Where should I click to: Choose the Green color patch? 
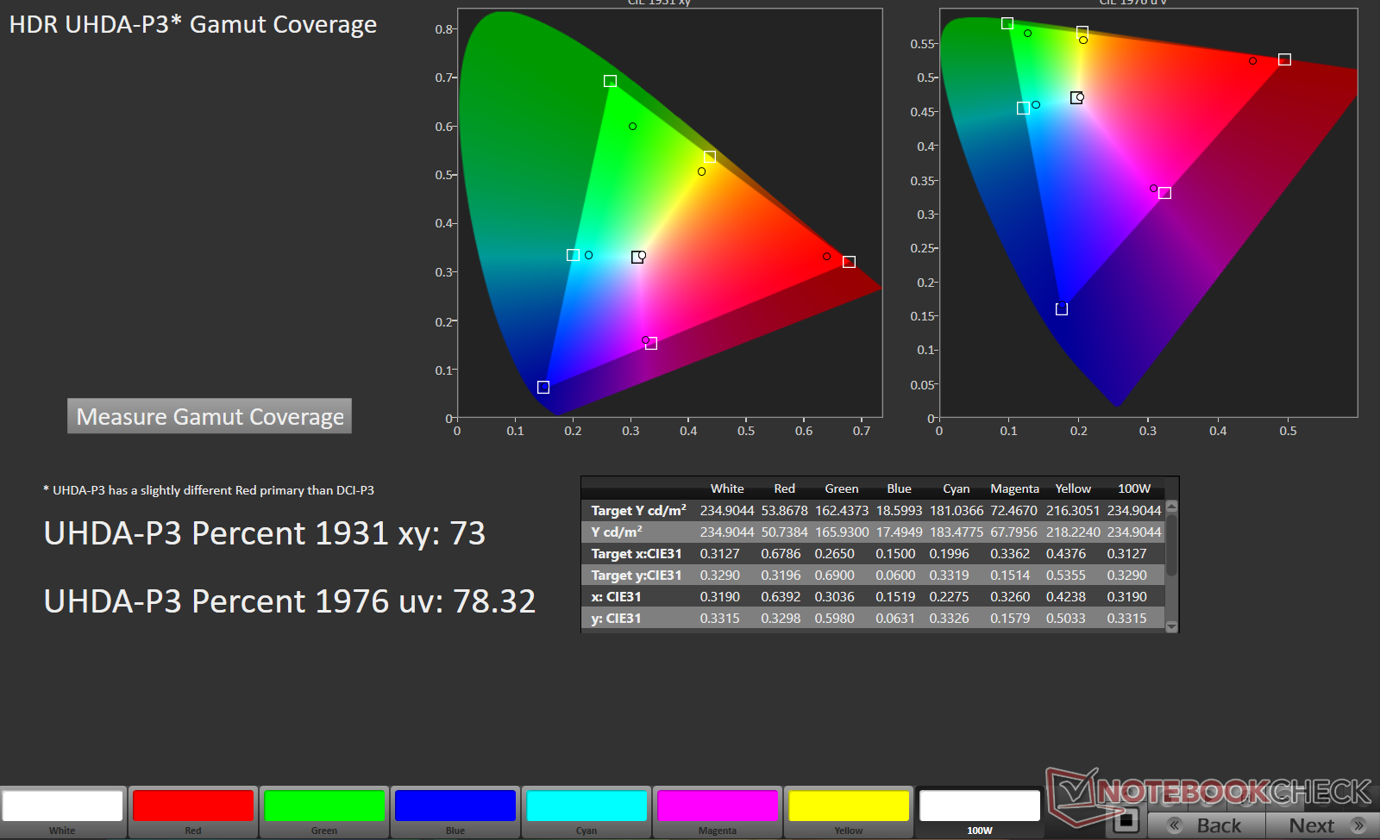point(324,807)
